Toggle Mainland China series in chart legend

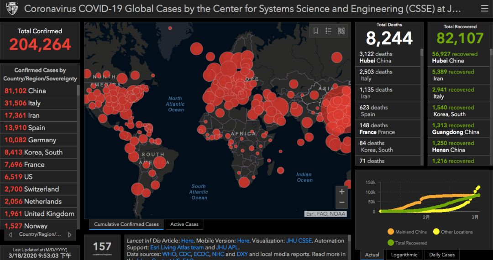click(407, 232)
